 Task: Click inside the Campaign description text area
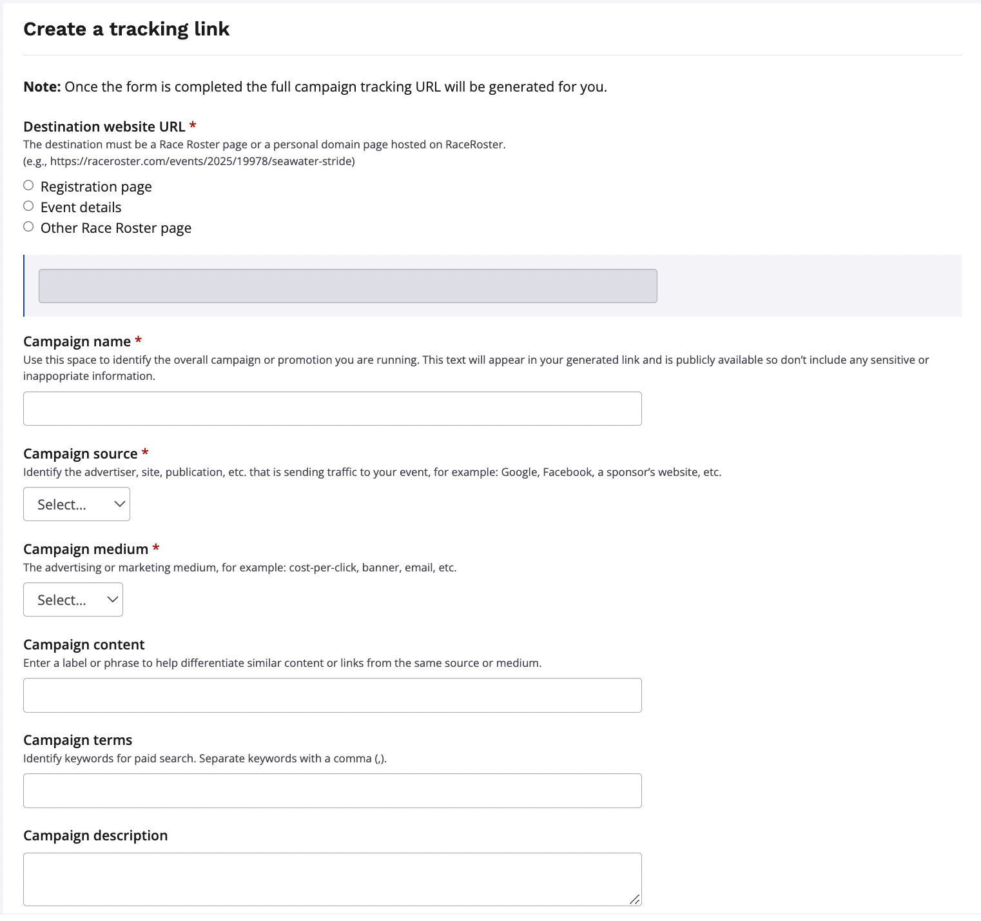coord(332,879)
